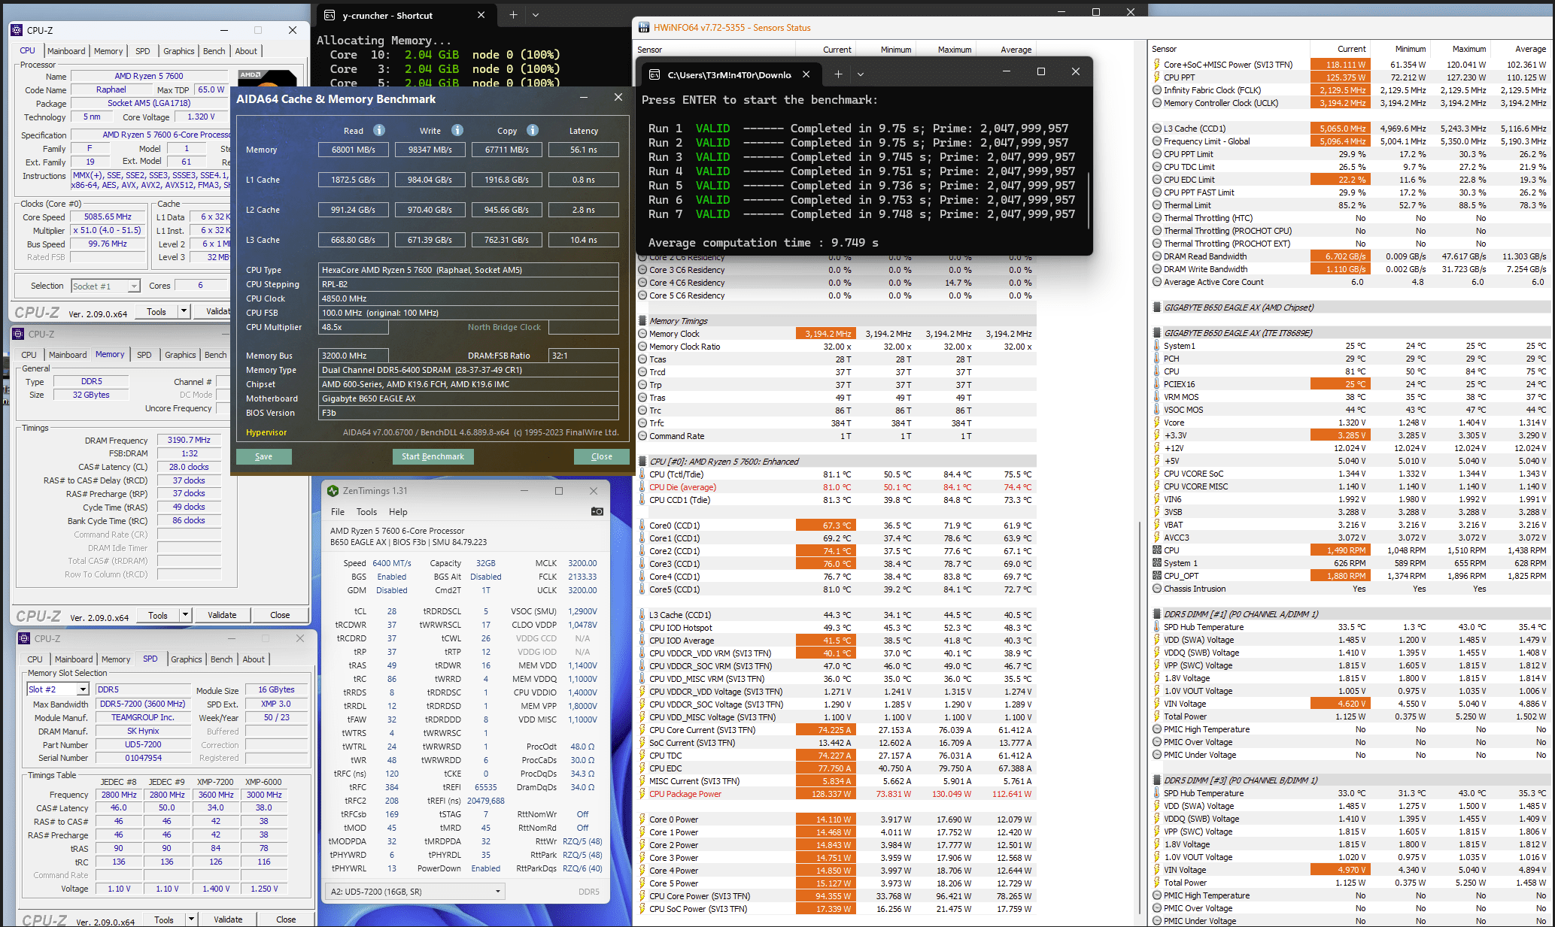Image resolution: width=1555 pixels, height=927 pixels.
Task: Click the info icon next to Write in AIDA64
Action: [457, 130]
